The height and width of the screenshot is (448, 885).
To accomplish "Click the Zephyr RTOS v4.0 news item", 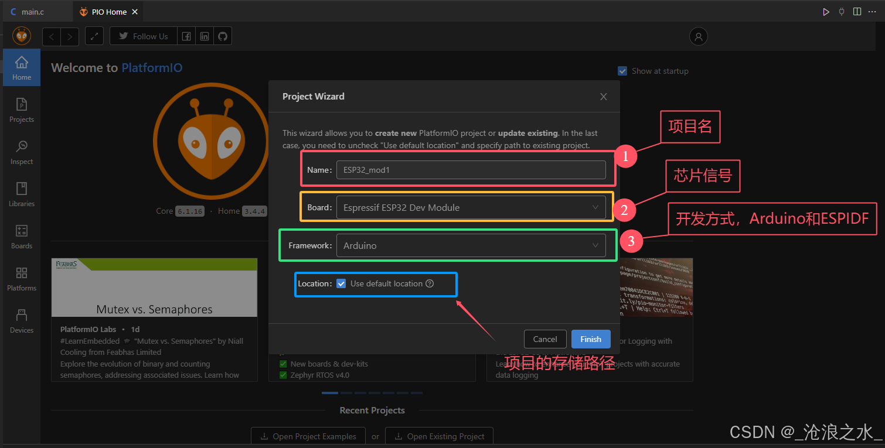I will [320, 375].
